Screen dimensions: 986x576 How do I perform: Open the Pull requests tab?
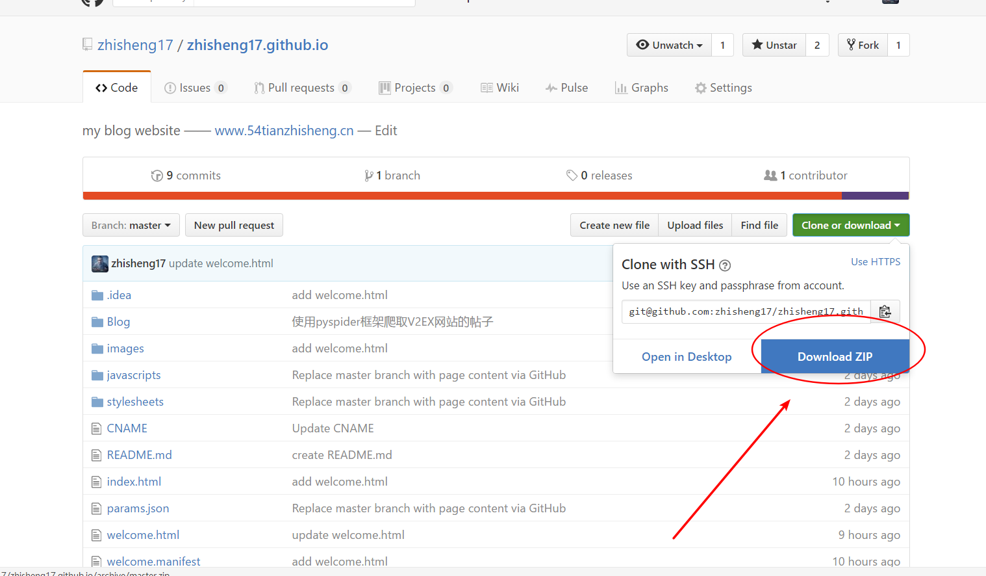302,88
